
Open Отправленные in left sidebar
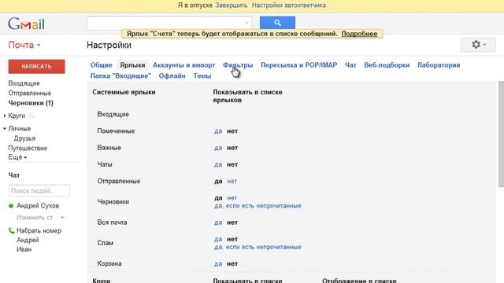pyautogui.click(x=30, y=94)
